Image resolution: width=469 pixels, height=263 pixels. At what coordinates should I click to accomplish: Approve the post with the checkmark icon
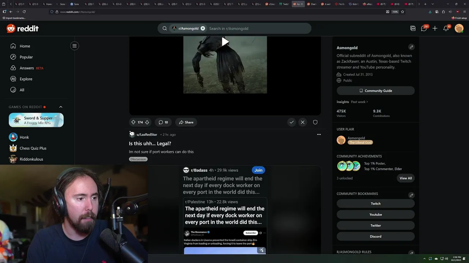(x=292, y=122)
